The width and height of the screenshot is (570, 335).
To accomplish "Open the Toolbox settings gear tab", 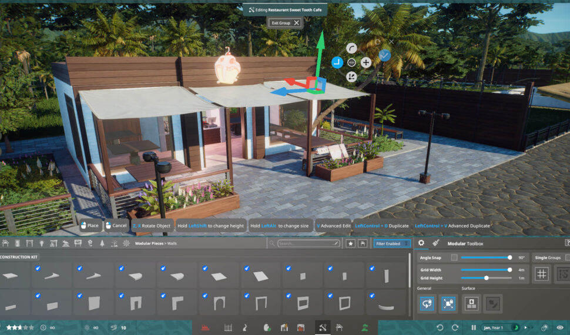I will tap(421, 243).
